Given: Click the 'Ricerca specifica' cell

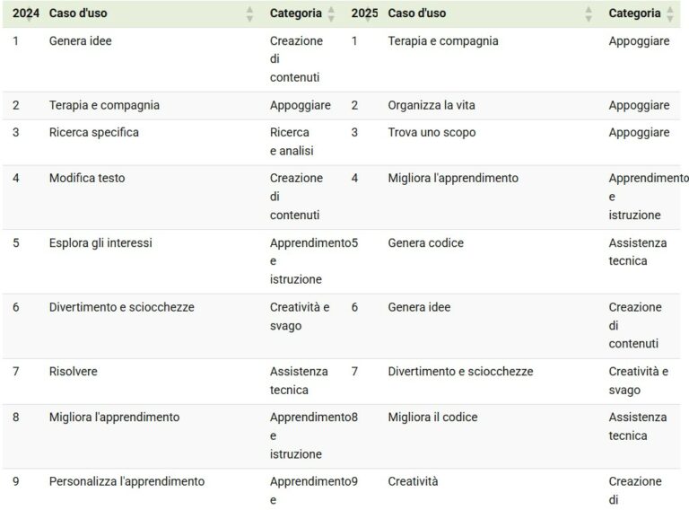Looking at the screenshot, I should [94, 132].
